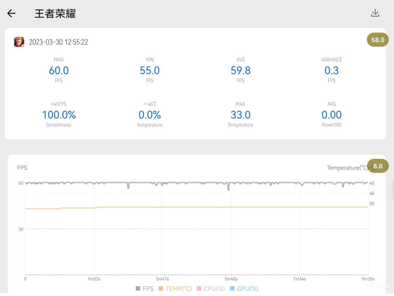Select the Smoothness label

tap(58, 125)
